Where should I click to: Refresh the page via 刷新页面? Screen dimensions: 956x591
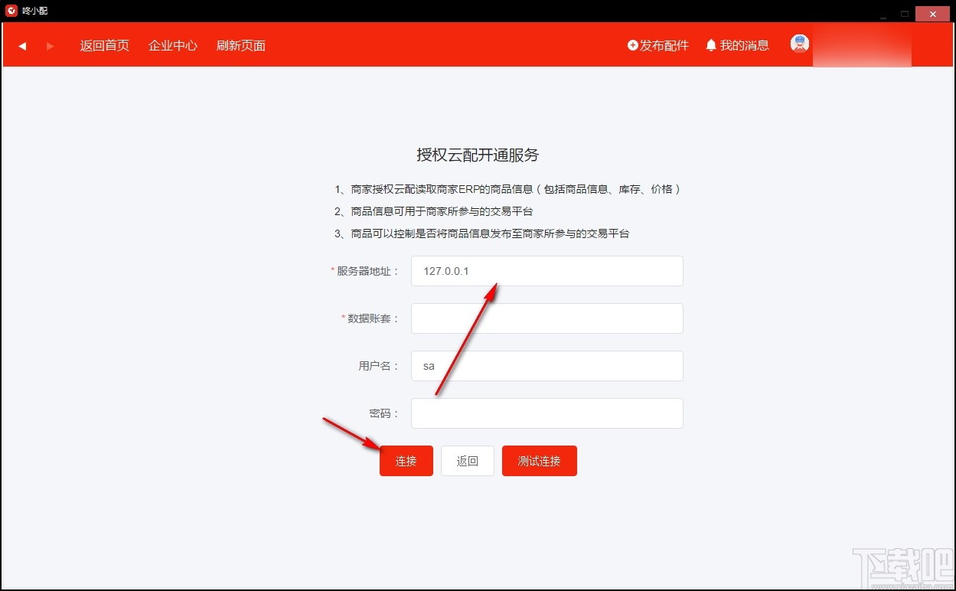(240, 45)
